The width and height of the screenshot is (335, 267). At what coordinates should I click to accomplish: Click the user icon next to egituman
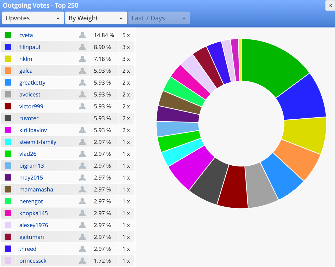tap(82, 237)
